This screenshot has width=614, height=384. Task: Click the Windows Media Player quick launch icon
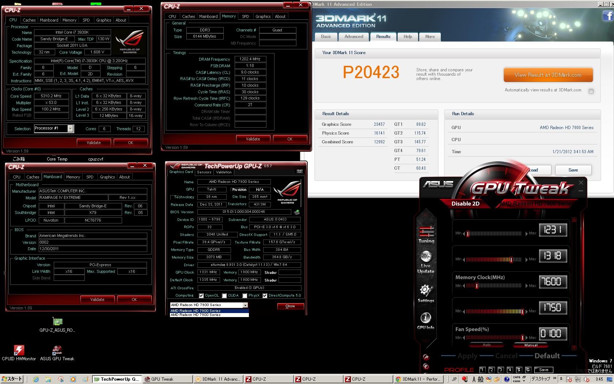pos(73,379)
